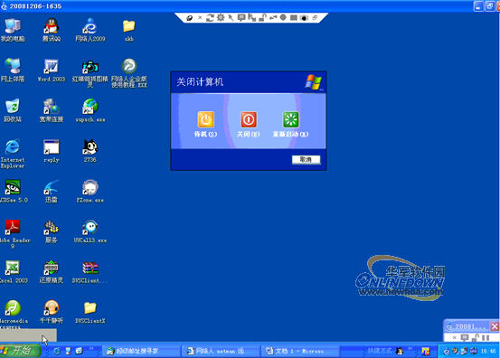
Task: Open the ACDSee 5.0 desktop icon
Action: [x=14, y=191]
